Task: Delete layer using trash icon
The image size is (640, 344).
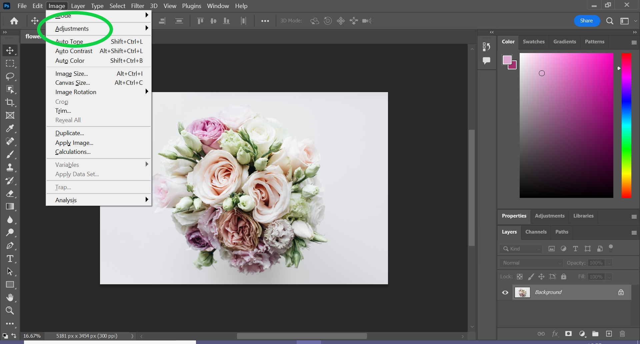Action: 622,334
